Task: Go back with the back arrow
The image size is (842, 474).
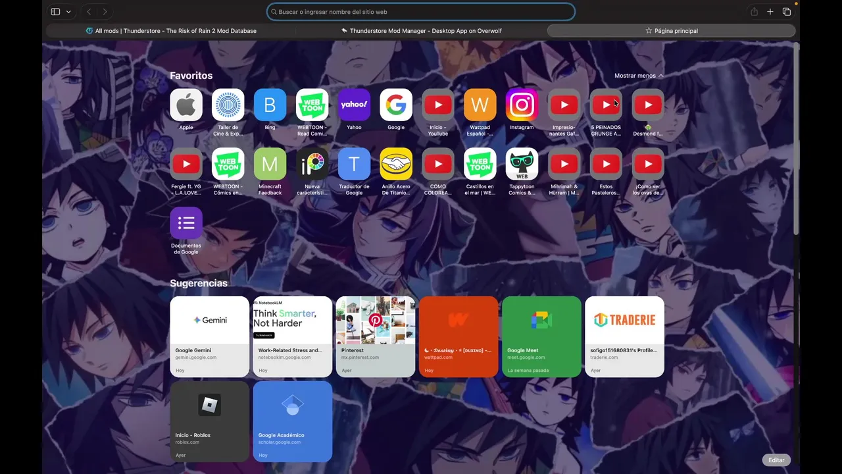Action: point(89,12)
